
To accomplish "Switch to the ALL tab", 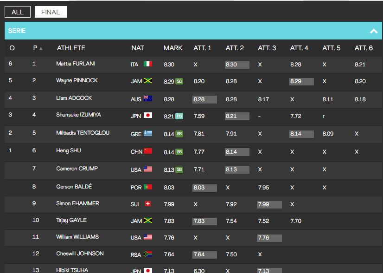I will 18,12.
